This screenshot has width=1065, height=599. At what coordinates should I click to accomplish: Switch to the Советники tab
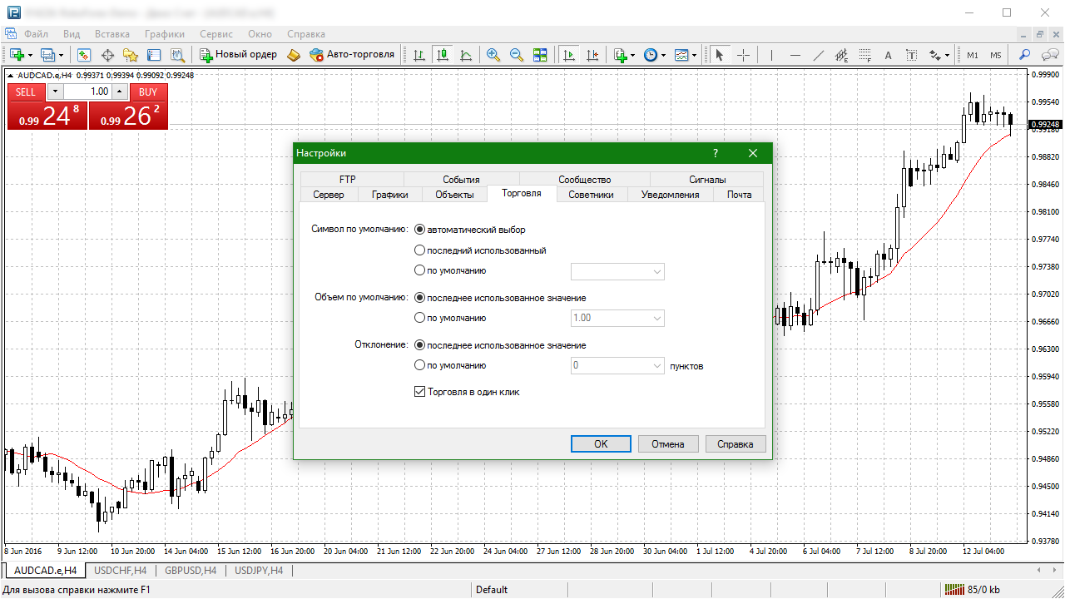coord(591,195)
